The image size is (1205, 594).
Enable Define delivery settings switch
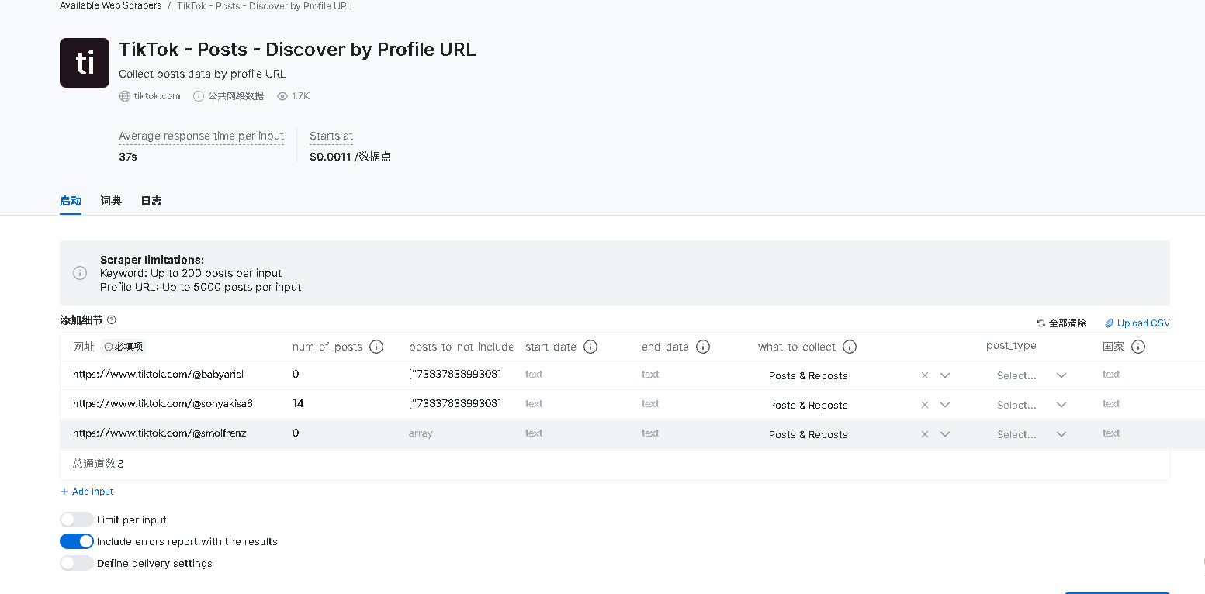[76, 563]
